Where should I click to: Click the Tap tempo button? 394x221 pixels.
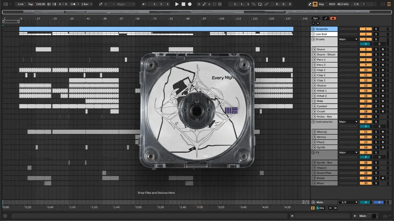click(x=30, y=4)
